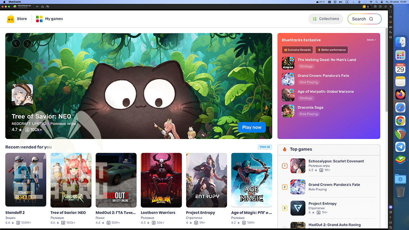Click Play now on Tree of Savior banner
Viewport: 409px width, 230px height.
[252, 127]
